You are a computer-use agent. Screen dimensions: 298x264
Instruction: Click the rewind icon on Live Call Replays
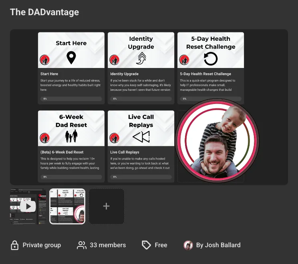tap(141, 136)
